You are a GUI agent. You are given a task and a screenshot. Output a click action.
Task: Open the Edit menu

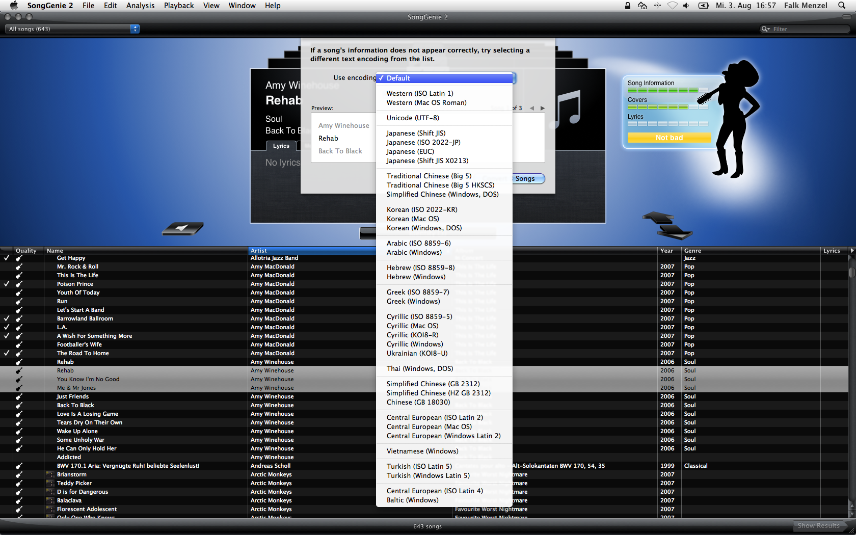click(111, 6)
